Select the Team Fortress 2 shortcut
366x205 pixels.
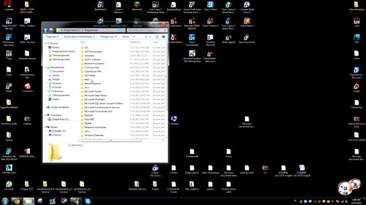210,22
